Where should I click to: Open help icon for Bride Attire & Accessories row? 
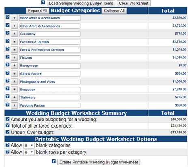pyautogui.click(x=8, y=17)
